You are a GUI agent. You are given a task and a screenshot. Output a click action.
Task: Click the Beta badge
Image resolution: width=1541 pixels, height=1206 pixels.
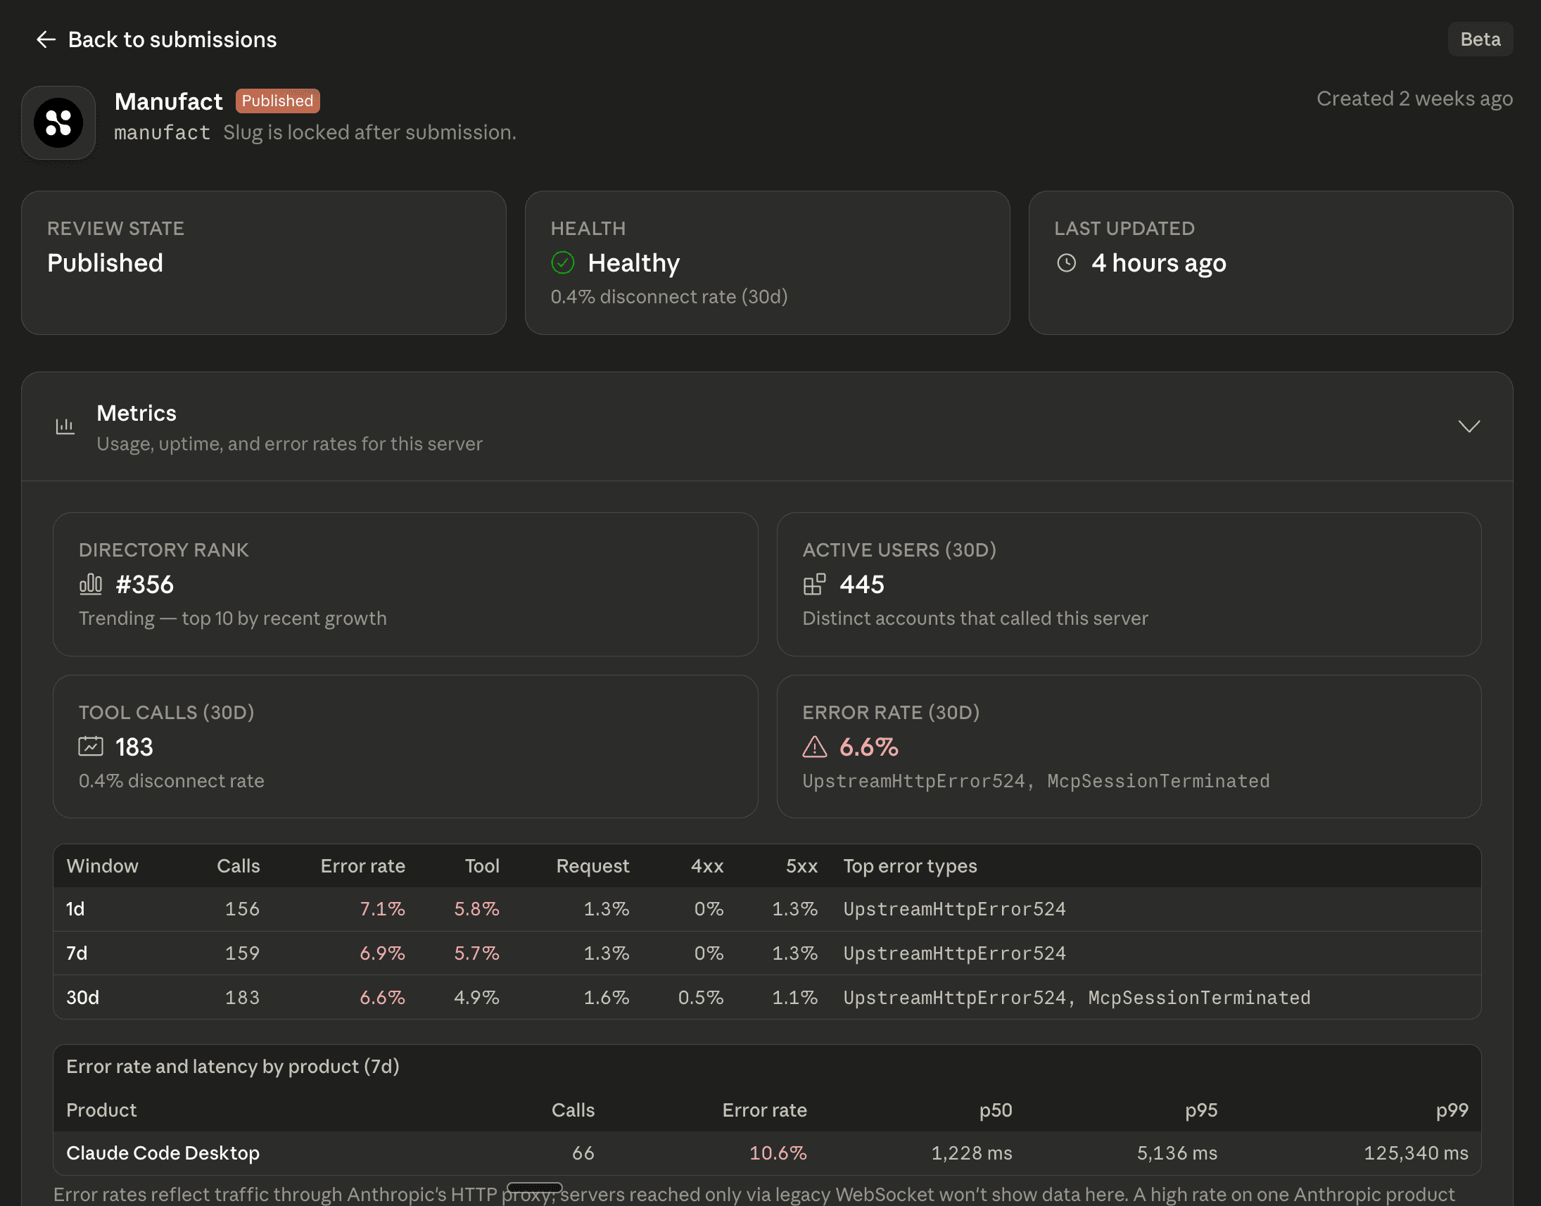coord(1480,39)
